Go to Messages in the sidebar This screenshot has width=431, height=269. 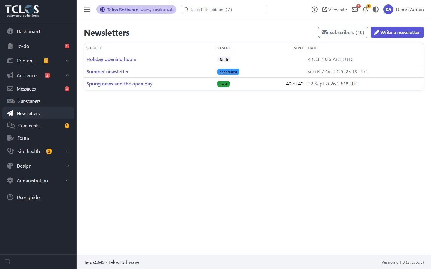coord(38,89)
